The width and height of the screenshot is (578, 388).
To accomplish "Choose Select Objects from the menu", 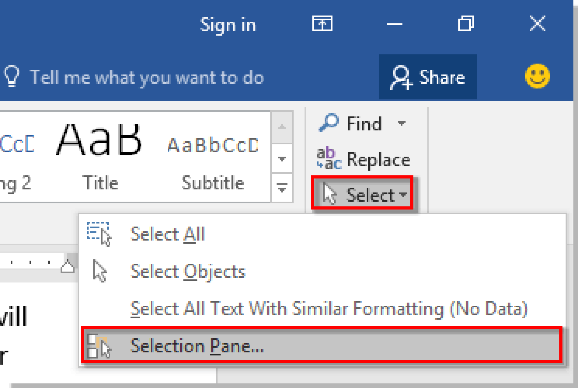I will (187, 271).
